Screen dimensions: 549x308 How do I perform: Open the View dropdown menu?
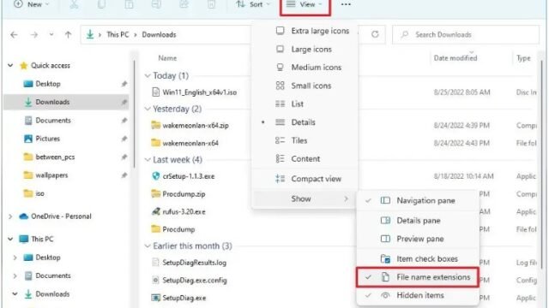305,4
